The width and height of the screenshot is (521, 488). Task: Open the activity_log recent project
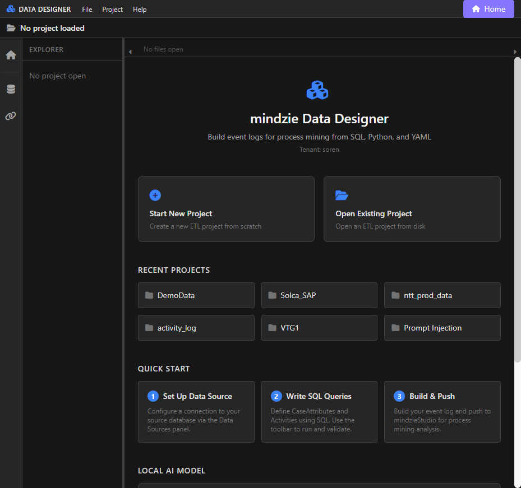point(196,328)
